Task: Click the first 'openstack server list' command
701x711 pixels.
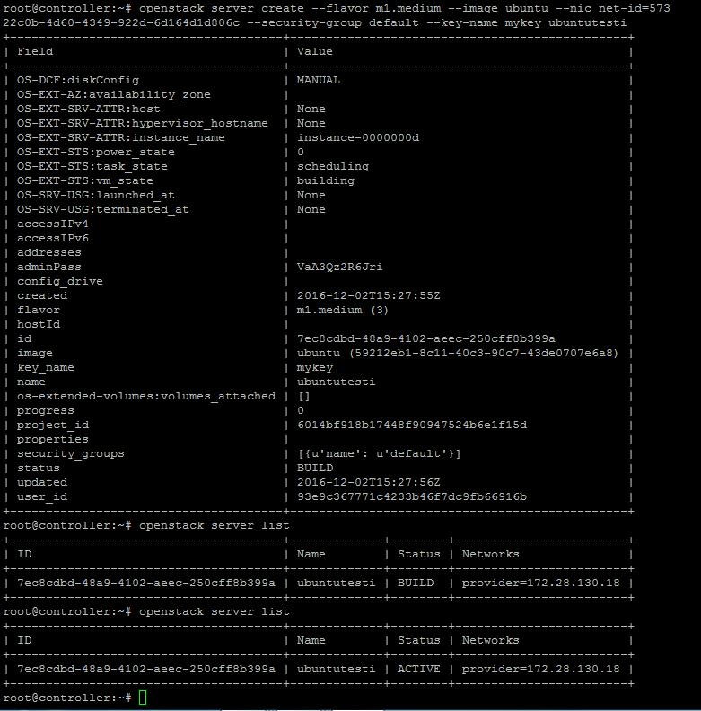Action: click(214, 525)
